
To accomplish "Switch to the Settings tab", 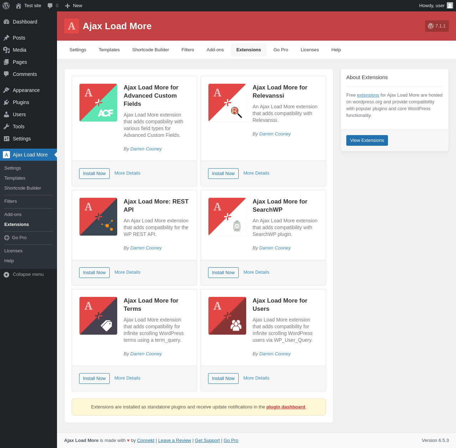I will 78,50.
